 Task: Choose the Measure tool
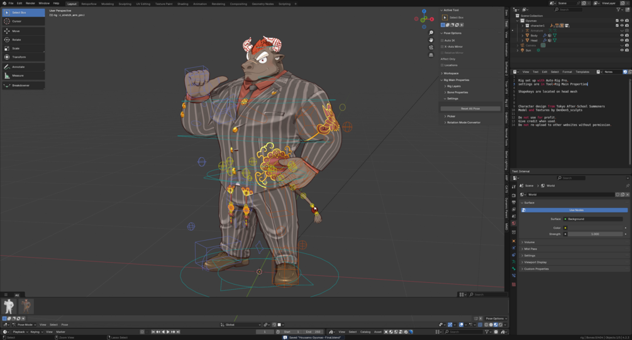coord(23,75)
